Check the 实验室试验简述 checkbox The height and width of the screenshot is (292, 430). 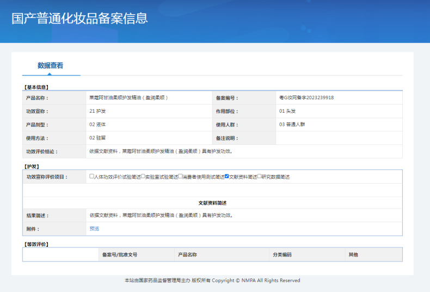pos(143,176)
